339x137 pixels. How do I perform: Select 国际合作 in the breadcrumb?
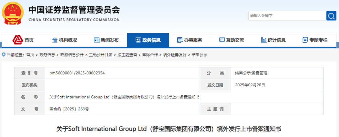(x=150, y=55)
